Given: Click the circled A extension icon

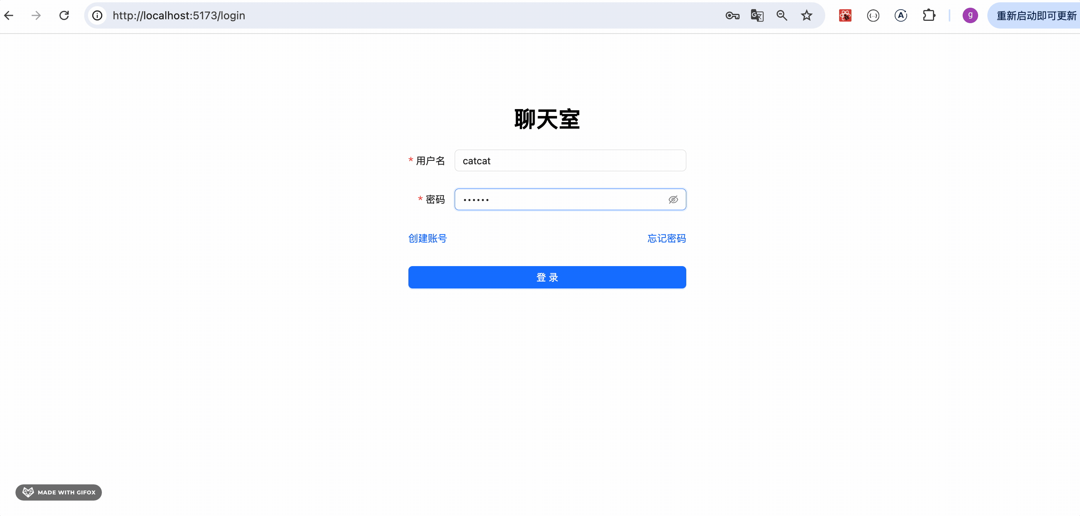Looking at the screenshot, I should coord(901,15).
